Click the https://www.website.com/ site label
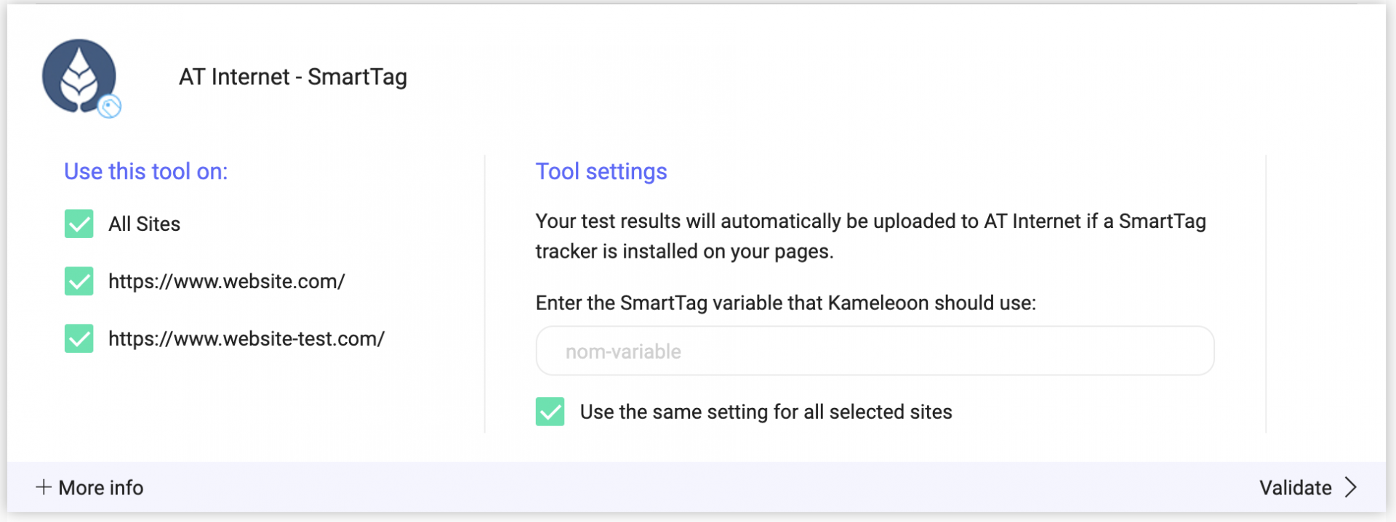Viewport: 1396px width, 522px height. point(227,281)
